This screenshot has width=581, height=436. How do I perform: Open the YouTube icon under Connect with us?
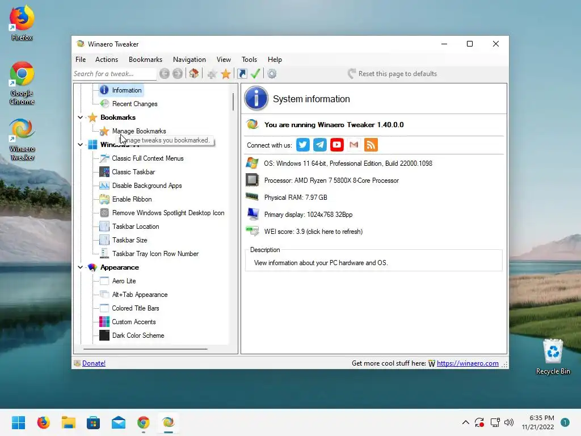(x=337, y=145)
